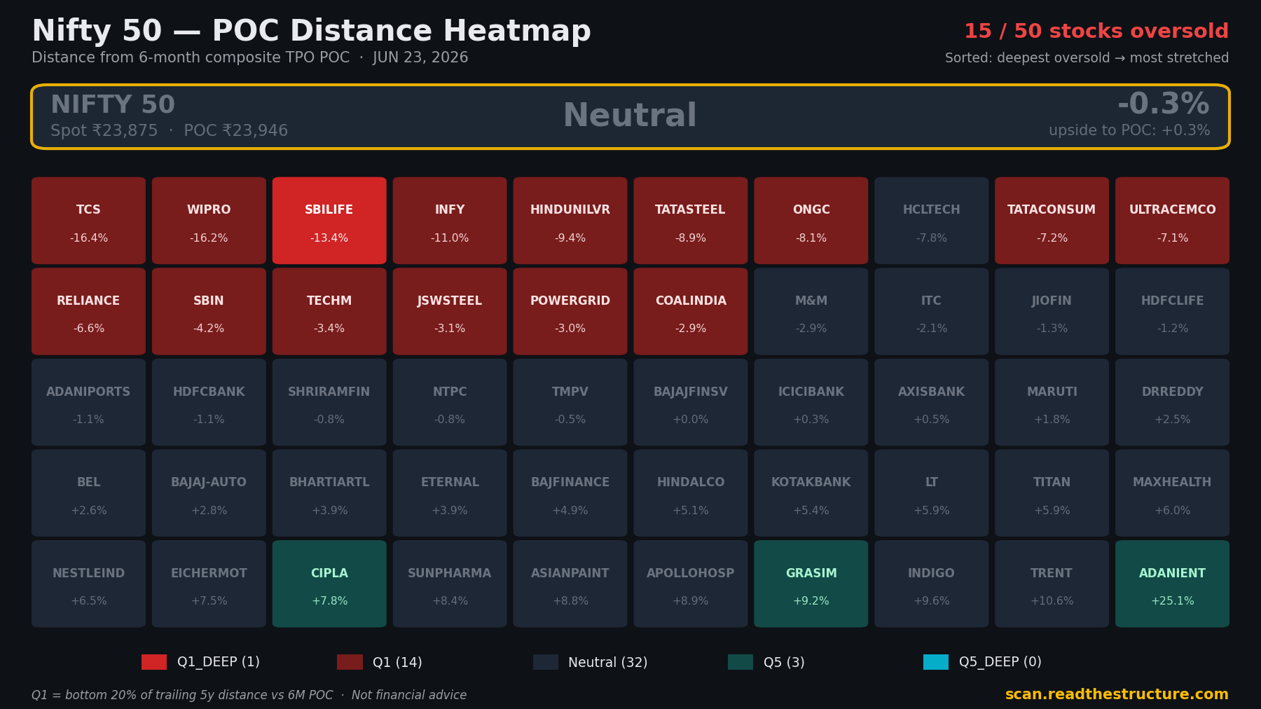Select the MARUTI +1.8% tile
This screenshot has width=1261, height=709.
pyautogui.click(x=1052, y=402)
